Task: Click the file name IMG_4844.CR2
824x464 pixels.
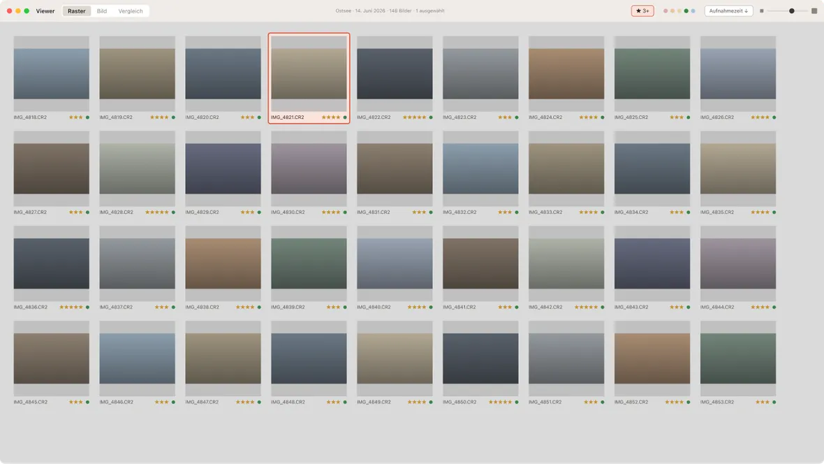Action: (x=717, y=307)
